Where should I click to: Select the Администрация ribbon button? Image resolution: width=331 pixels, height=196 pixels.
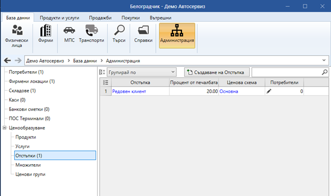tap(177, 36)
